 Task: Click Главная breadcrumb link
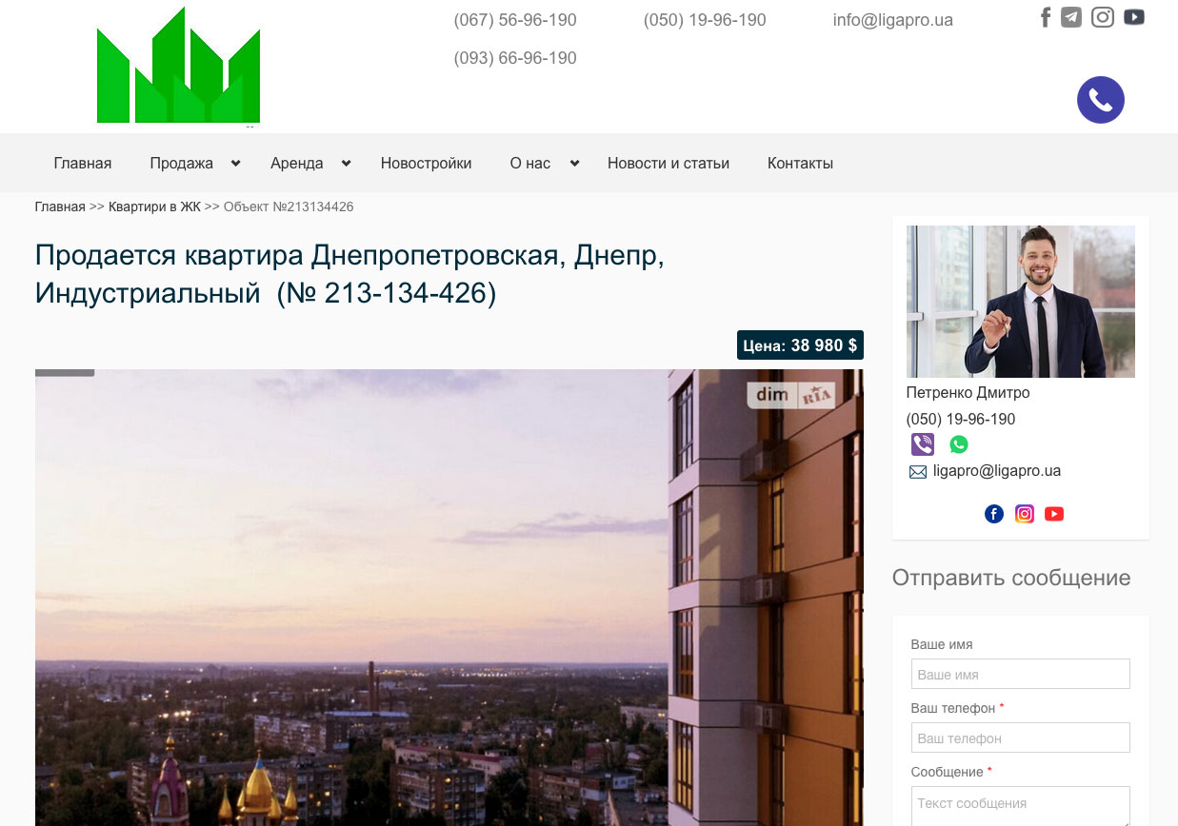pos(60,206)
